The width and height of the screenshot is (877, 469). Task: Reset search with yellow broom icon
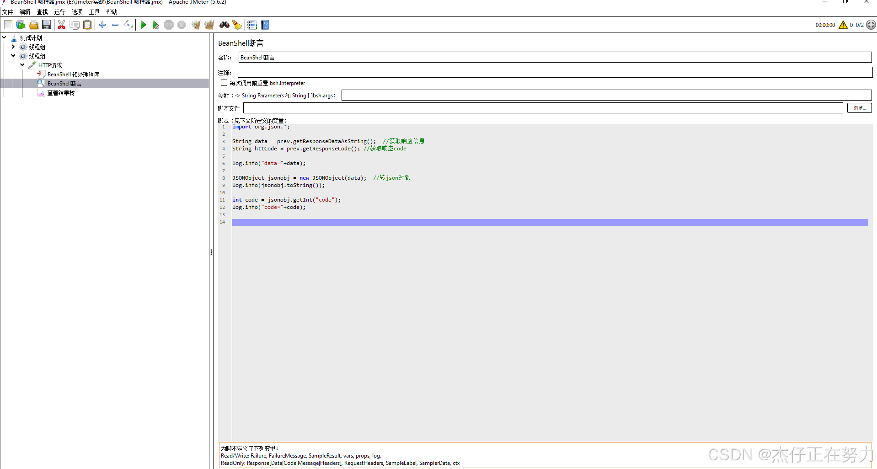click(x=237, y=25)
